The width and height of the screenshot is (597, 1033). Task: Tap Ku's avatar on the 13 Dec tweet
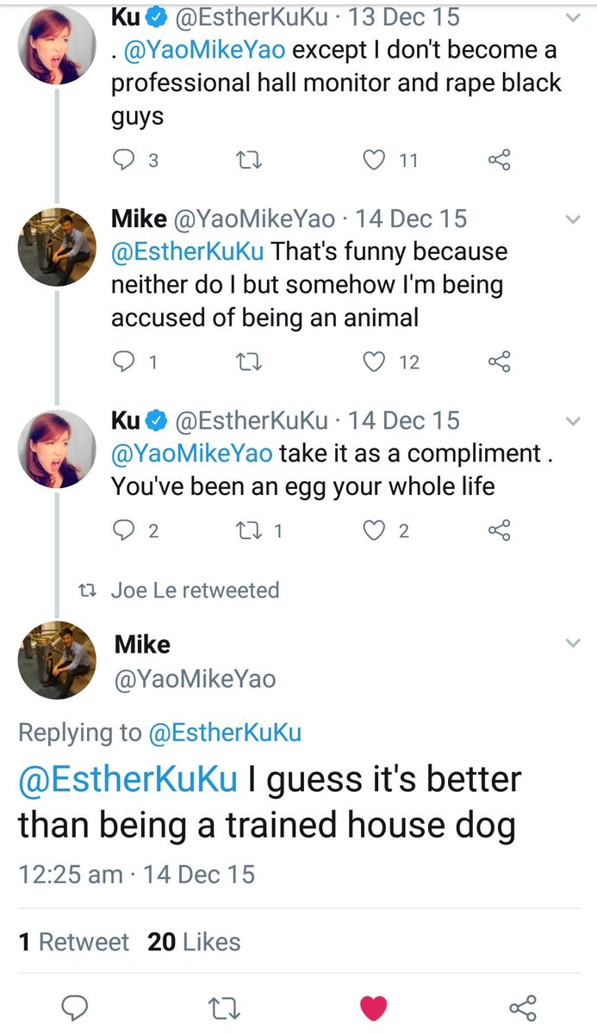57,45
